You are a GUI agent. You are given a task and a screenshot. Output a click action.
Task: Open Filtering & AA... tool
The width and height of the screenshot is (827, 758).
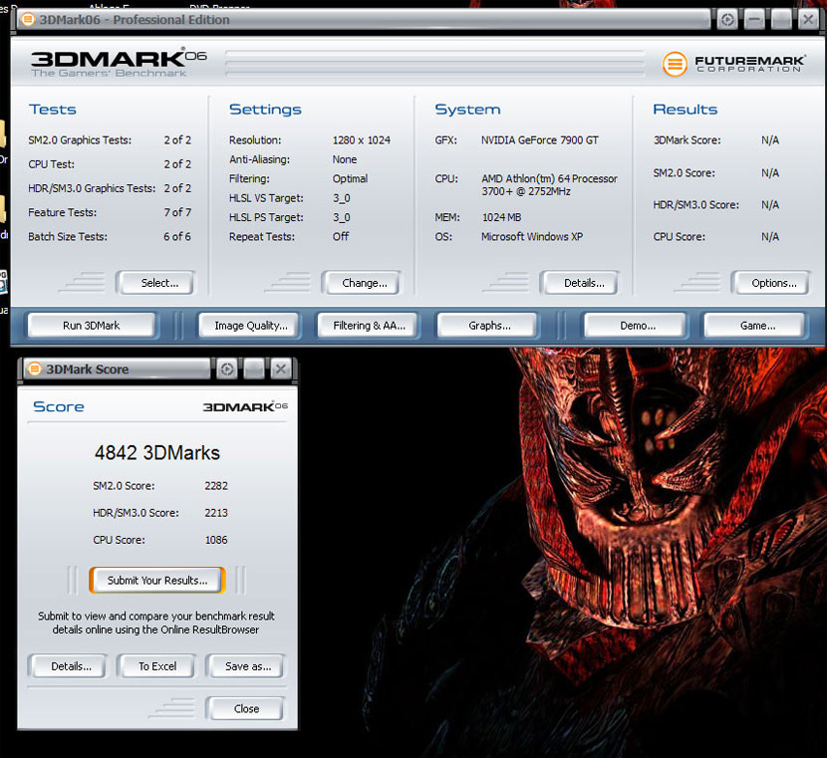(368, 326)
